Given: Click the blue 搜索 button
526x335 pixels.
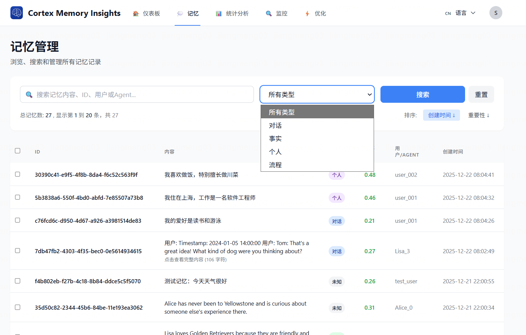Looking at the screenshot, I should point(423,94).
